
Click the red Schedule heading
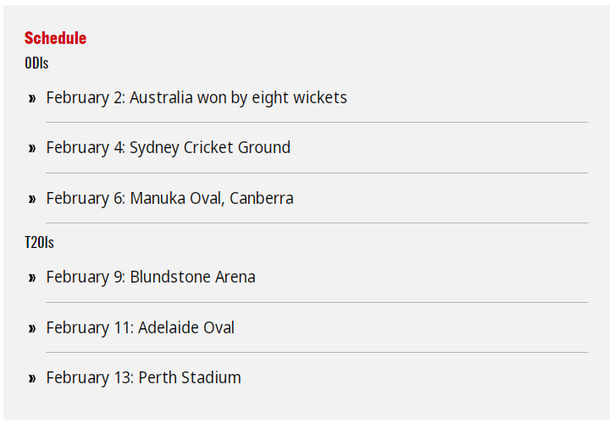55,38
